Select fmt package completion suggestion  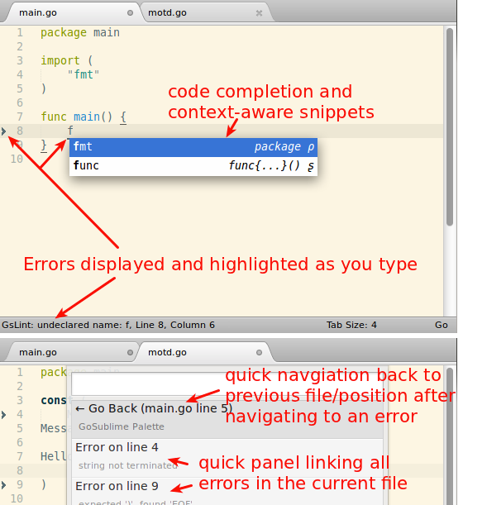193,147
